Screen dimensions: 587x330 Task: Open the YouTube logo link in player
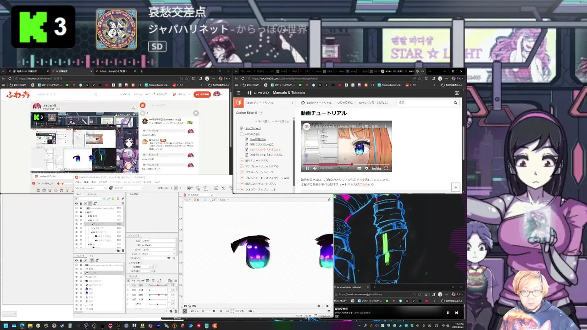click(377, 168)
